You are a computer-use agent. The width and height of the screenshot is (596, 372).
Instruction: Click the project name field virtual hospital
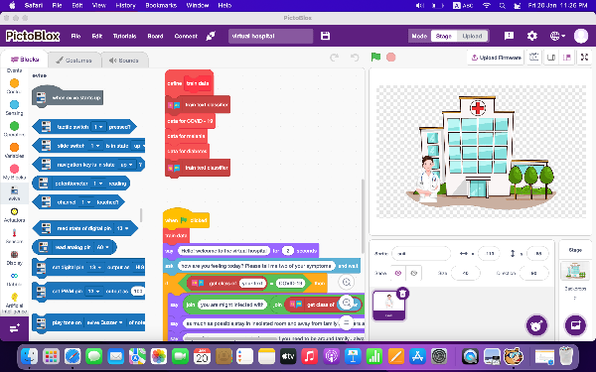coord(270,36)
